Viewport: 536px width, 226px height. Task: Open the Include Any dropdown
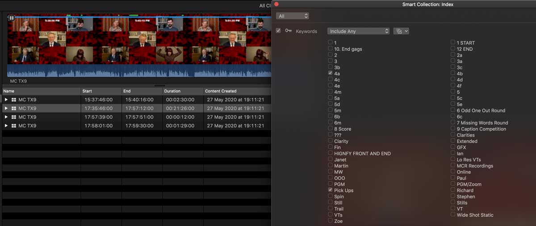[x=359, y=31]
